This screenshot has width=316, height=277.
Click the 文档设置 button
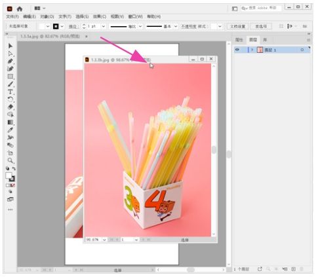[237, 26]
